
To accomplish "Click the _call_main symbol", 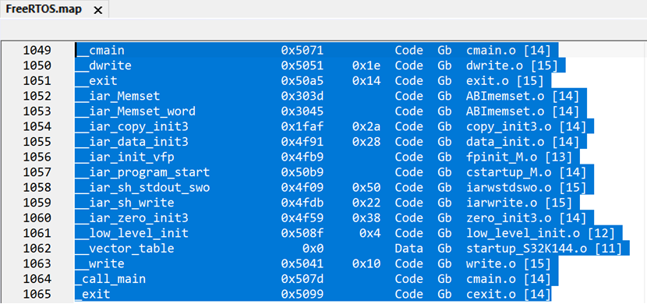I will pos(111,280).
